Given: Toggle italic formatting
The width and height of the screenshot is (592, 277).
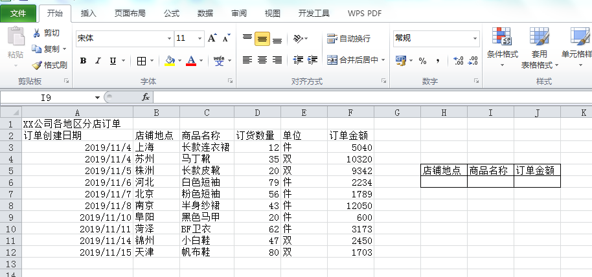Looking at the screenshot, I should click(x=98, y=61).
